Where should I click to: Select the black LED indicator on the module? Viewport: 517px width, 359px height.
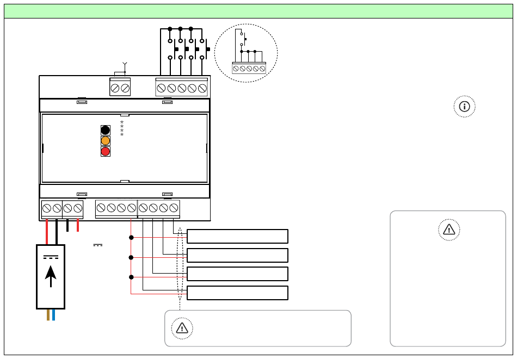(105, 130)
